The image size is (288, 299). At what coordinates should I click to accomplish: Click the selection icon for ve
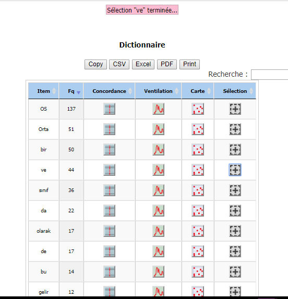(x=235, y=170)
